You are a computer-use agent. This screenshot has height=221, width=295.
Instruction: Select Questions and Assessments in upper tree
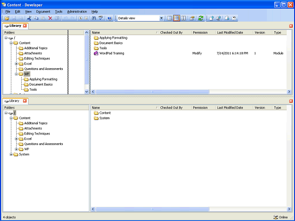click(x=43, y=69)
